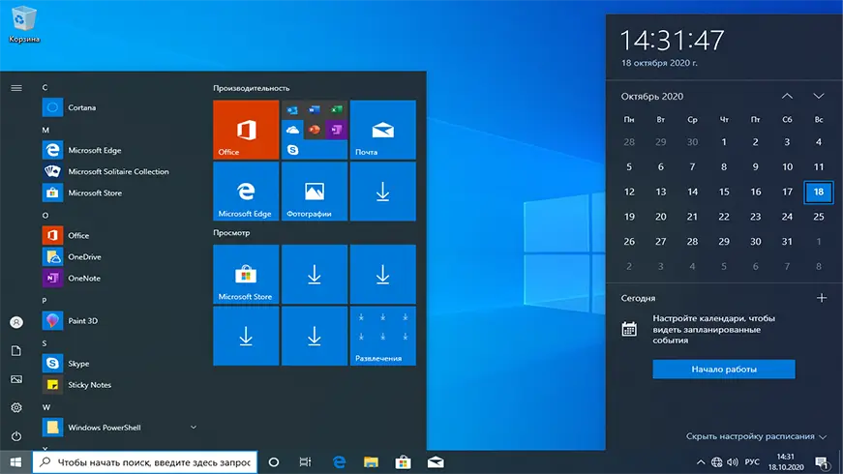
Task: Open OneDrive from the app list
Action: tap(121, 257)
